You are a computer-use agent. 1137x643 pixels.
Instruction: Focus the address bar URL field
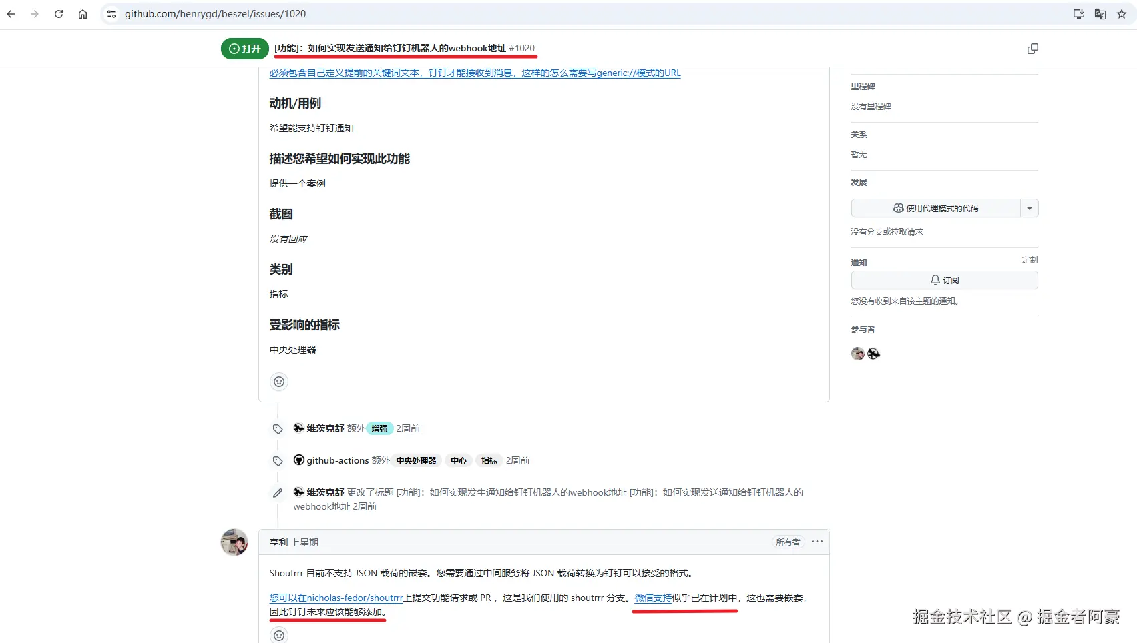588,14
